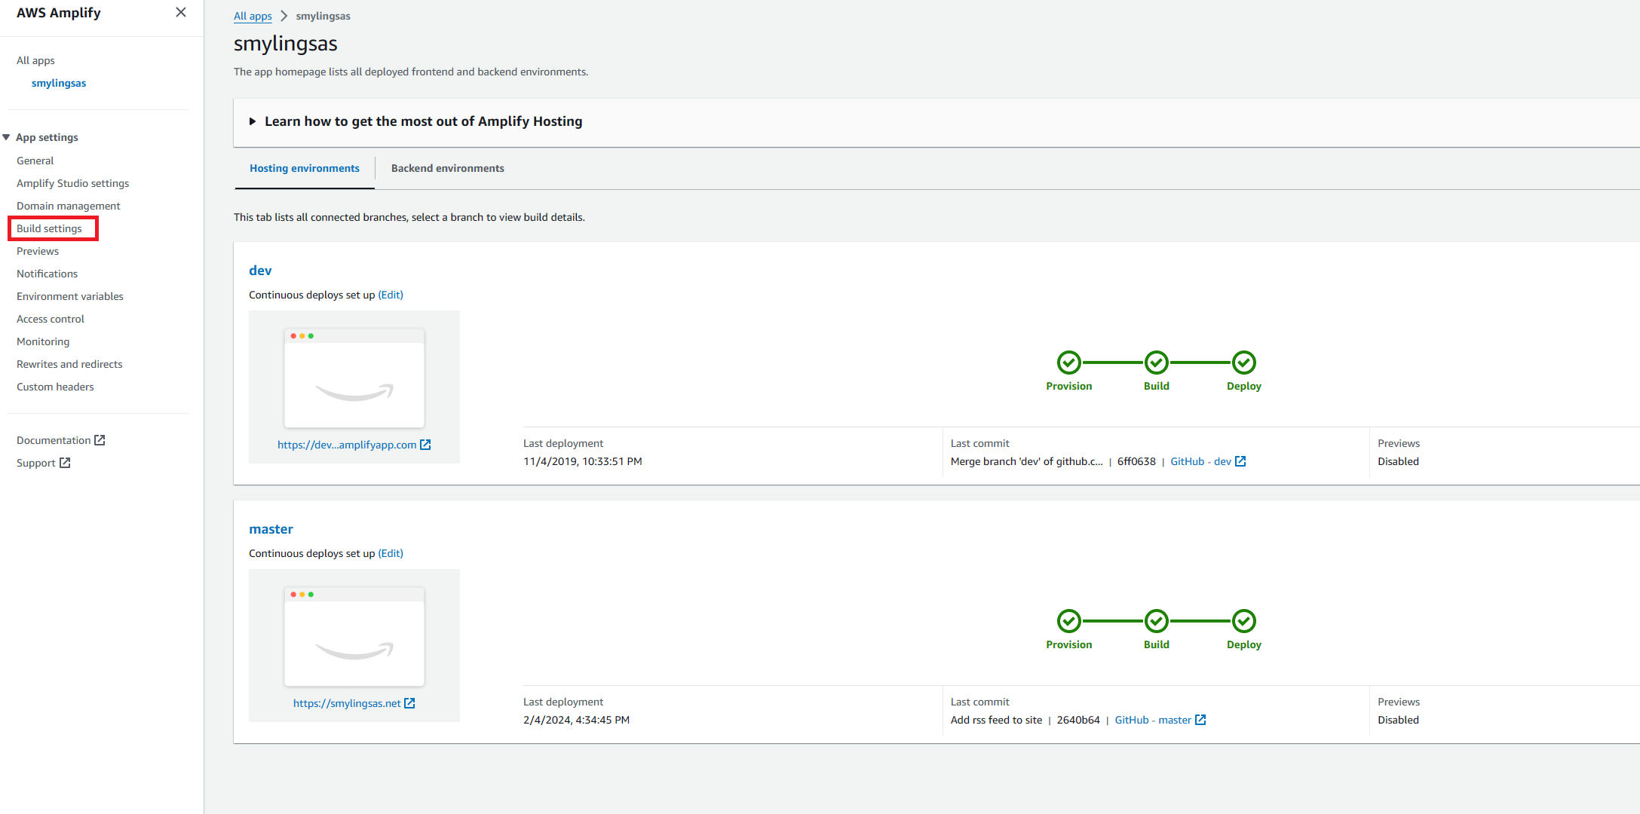The image size is (1640, 814).
Task: Select commit hash 2640b64
Action: coord(1078,720)
